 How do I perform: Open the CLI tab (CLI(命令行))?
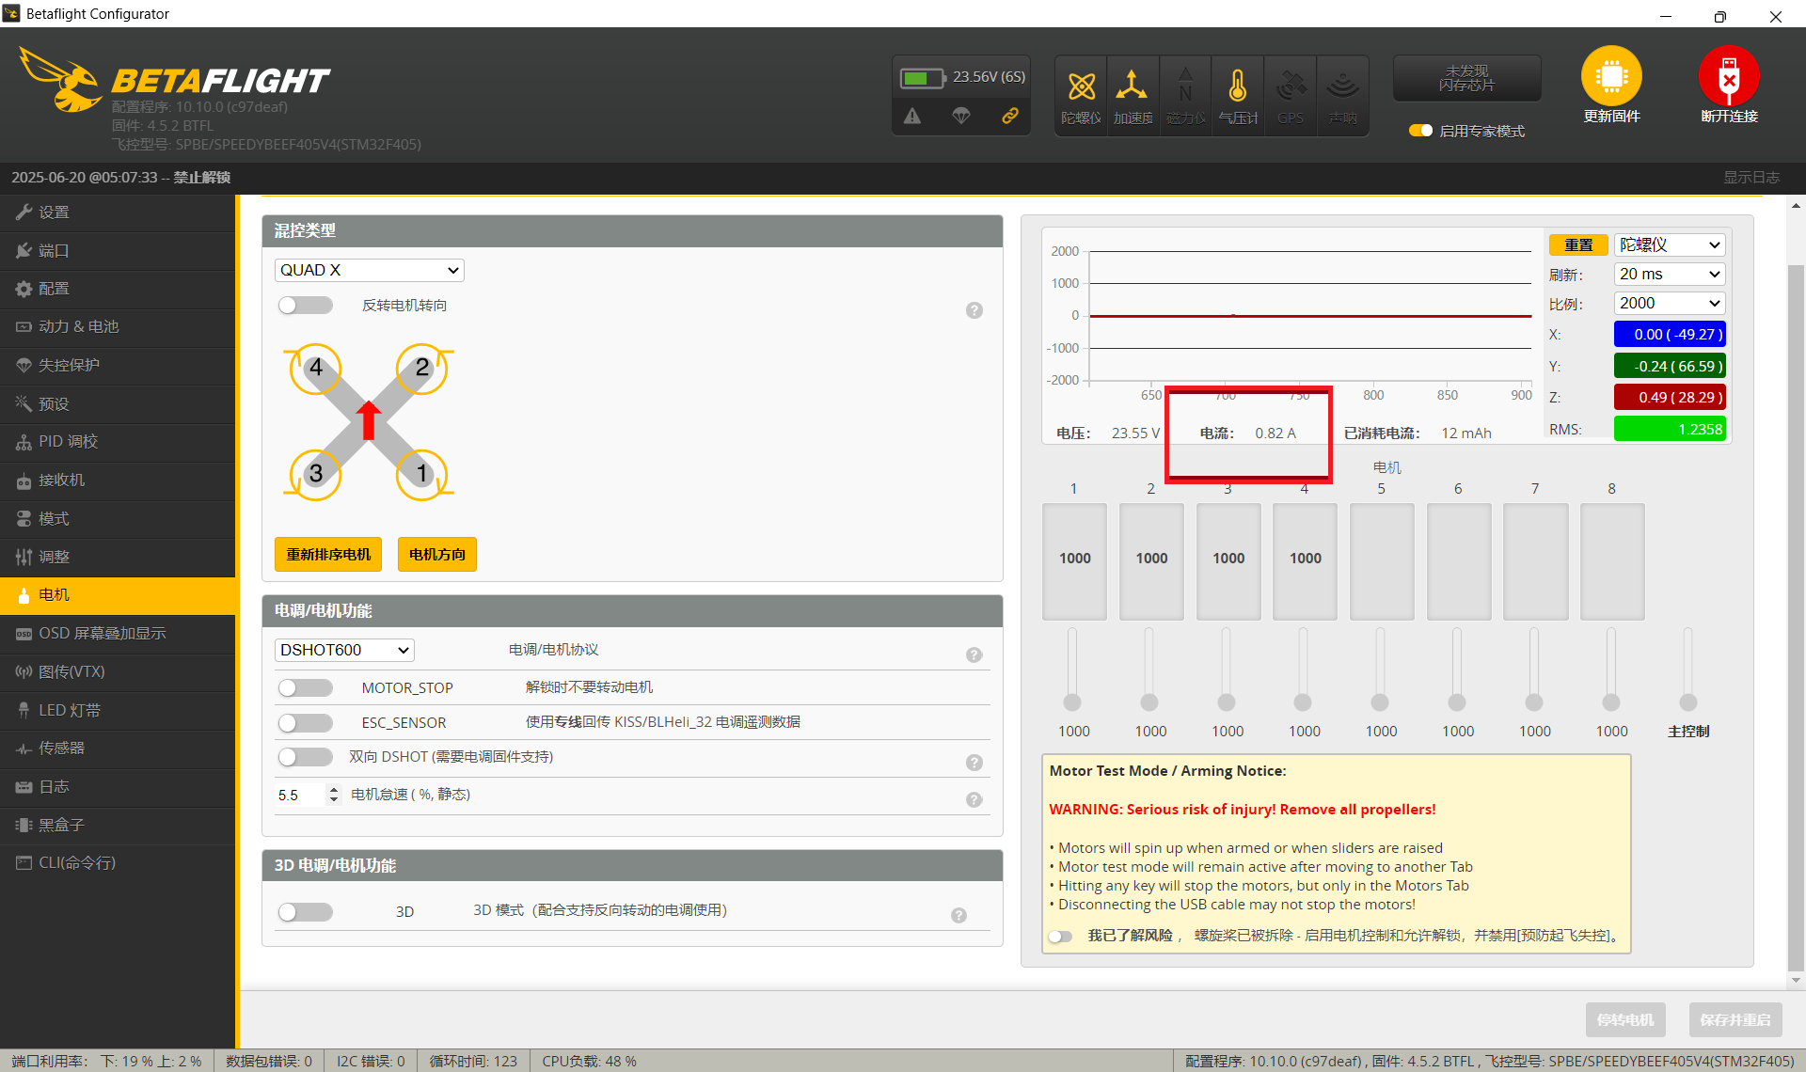click(x=118, y=863)
